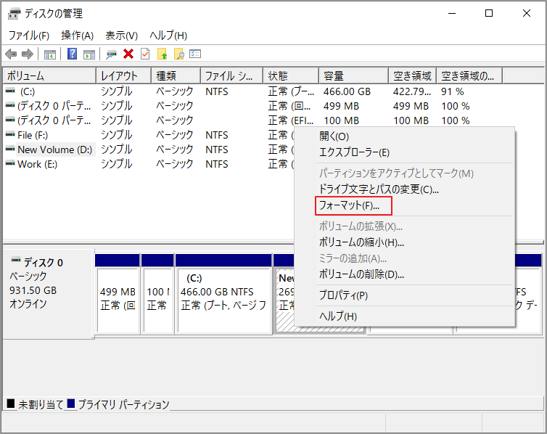Click the drive icon beside File (F:)

(x=10, y=134)
